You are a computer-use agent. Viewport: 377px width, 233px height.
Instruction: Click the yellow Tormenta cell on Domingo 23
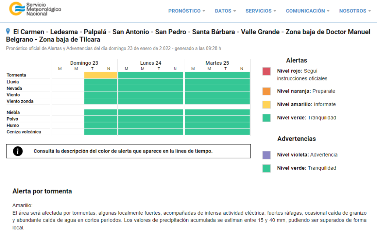tap(101, 75)
